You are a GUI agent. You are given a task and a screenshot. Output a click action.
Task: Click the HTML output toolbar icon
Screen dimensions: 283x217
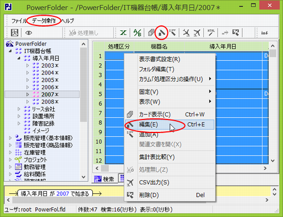point(211,33)
